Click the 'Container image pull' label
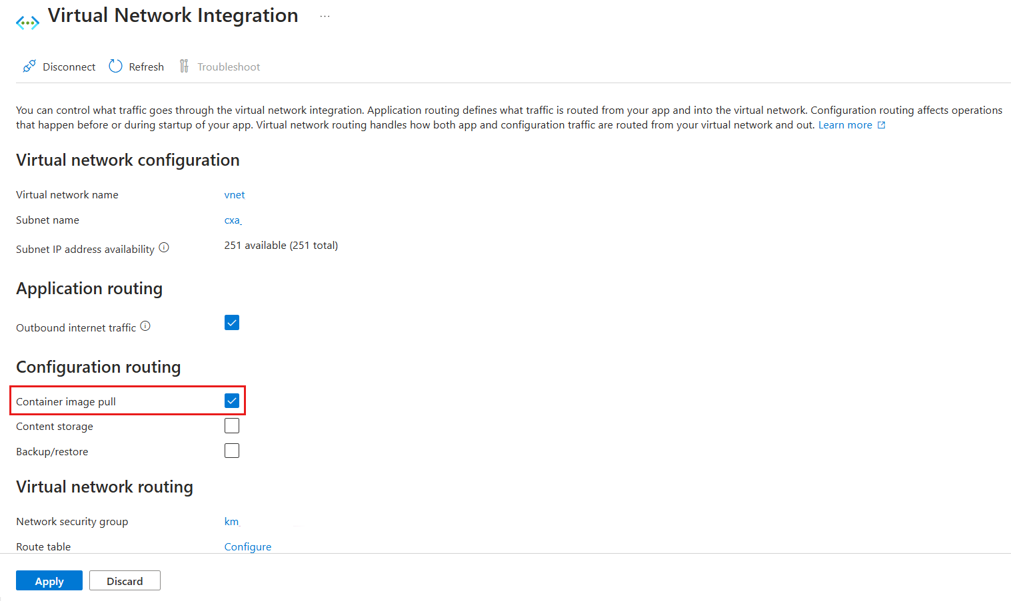Screen dimensions: 1011x601 [66, 401]
